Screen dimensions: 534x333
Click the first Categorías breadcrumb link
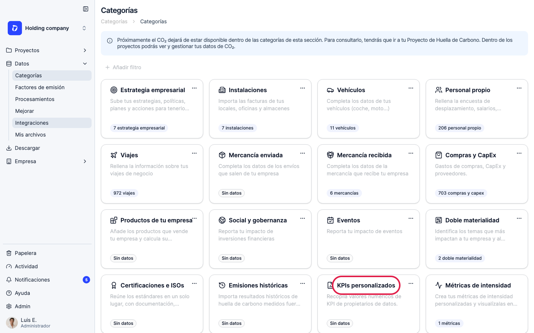(114, 21)
